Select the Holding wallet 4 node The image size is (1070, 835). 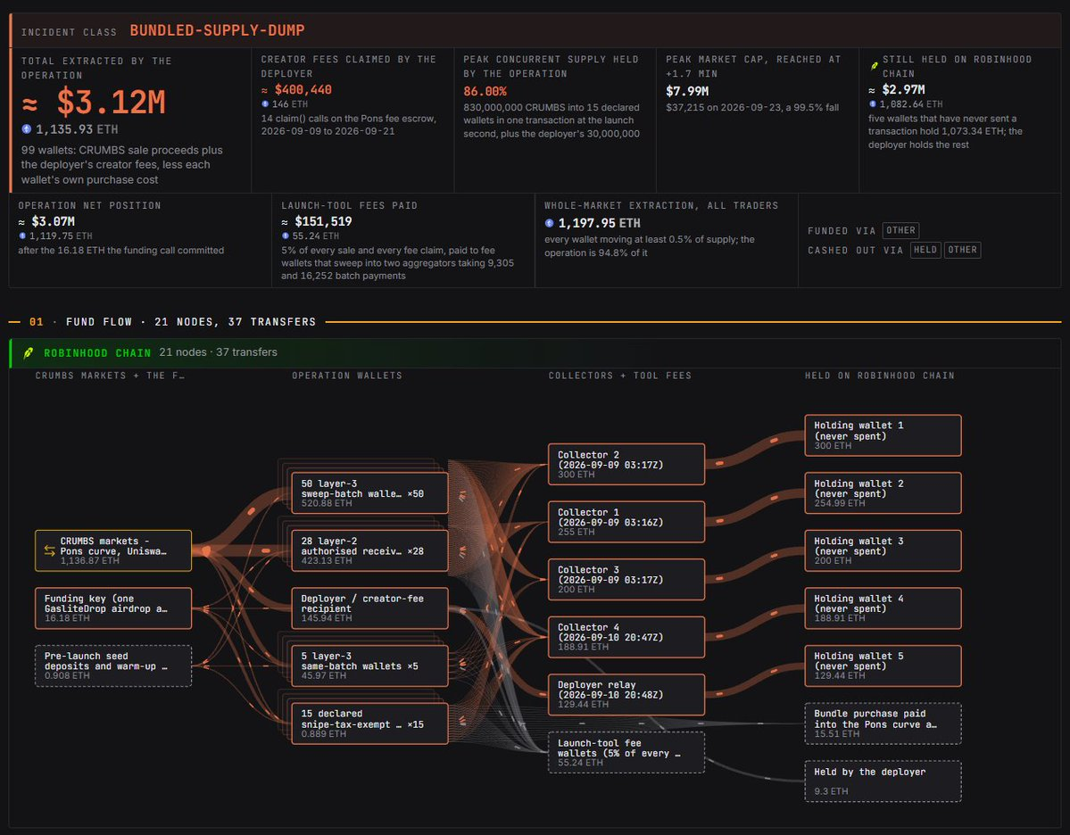click(883, 608)
